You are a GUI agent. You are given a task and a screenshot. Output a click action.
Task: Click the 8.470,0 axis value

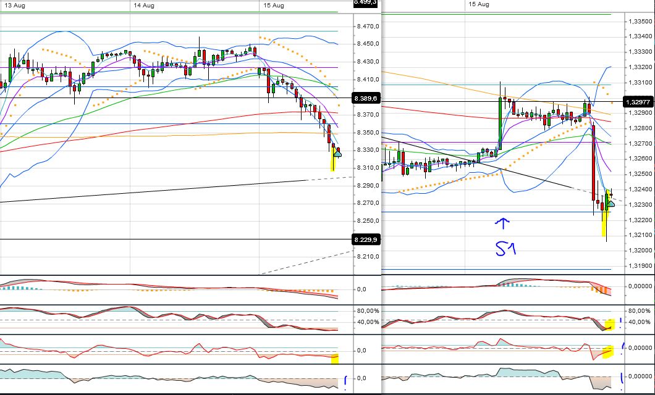tap(368, 27)
